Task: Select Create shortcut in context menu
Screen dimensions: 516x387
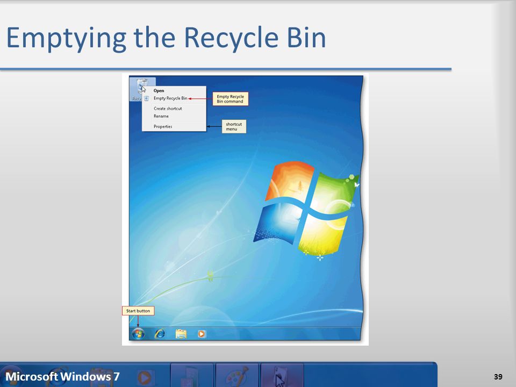Action: coord(168,109)
